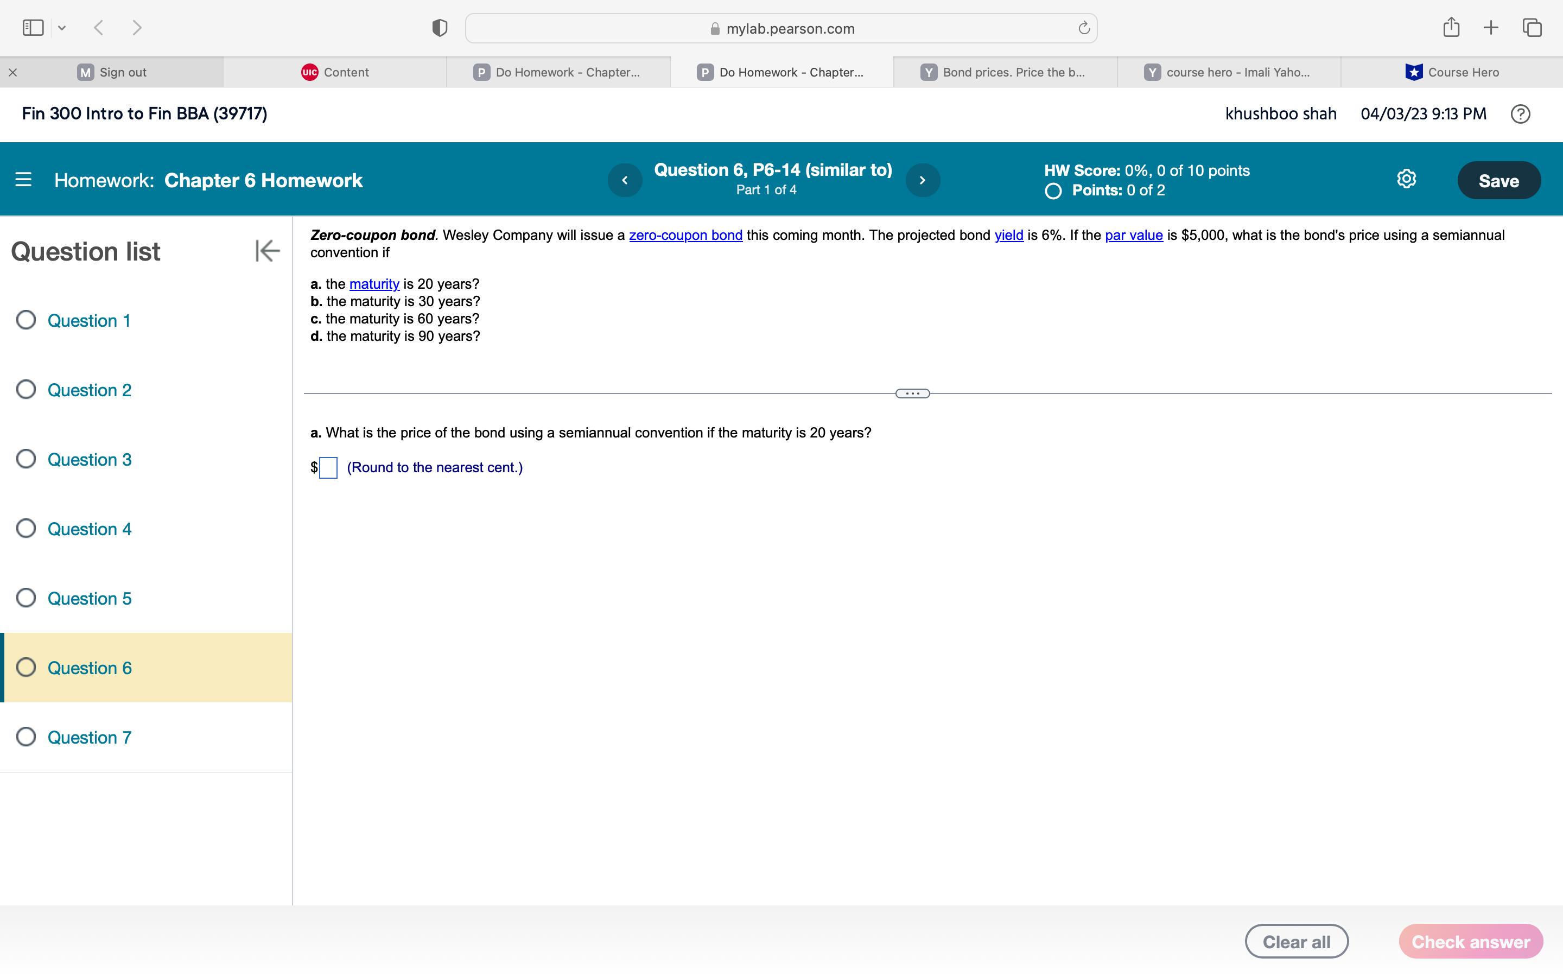The image size is (1563, 977).
Task: Go to the previous question using the left arrow
Action: 624,180
